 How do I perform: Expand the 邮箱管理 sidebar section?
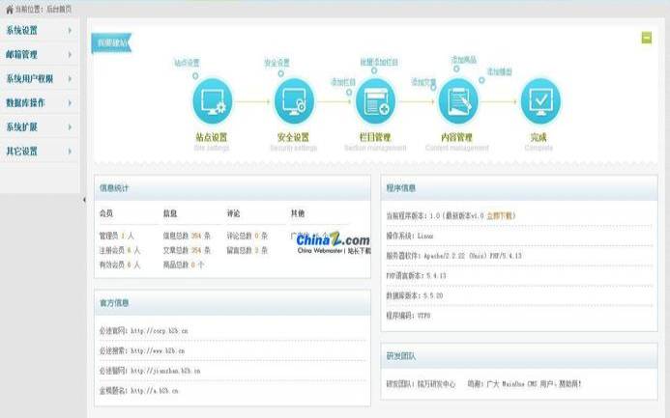click(x=39, y=54)
